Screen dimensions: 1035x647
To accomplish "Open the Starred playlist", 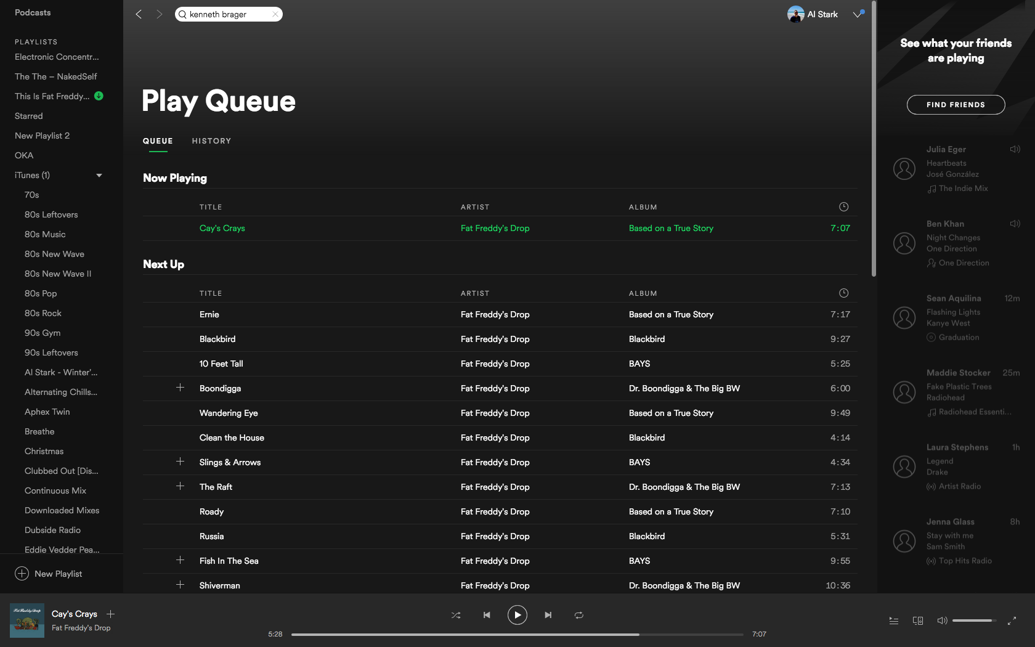I will [29, 116].
